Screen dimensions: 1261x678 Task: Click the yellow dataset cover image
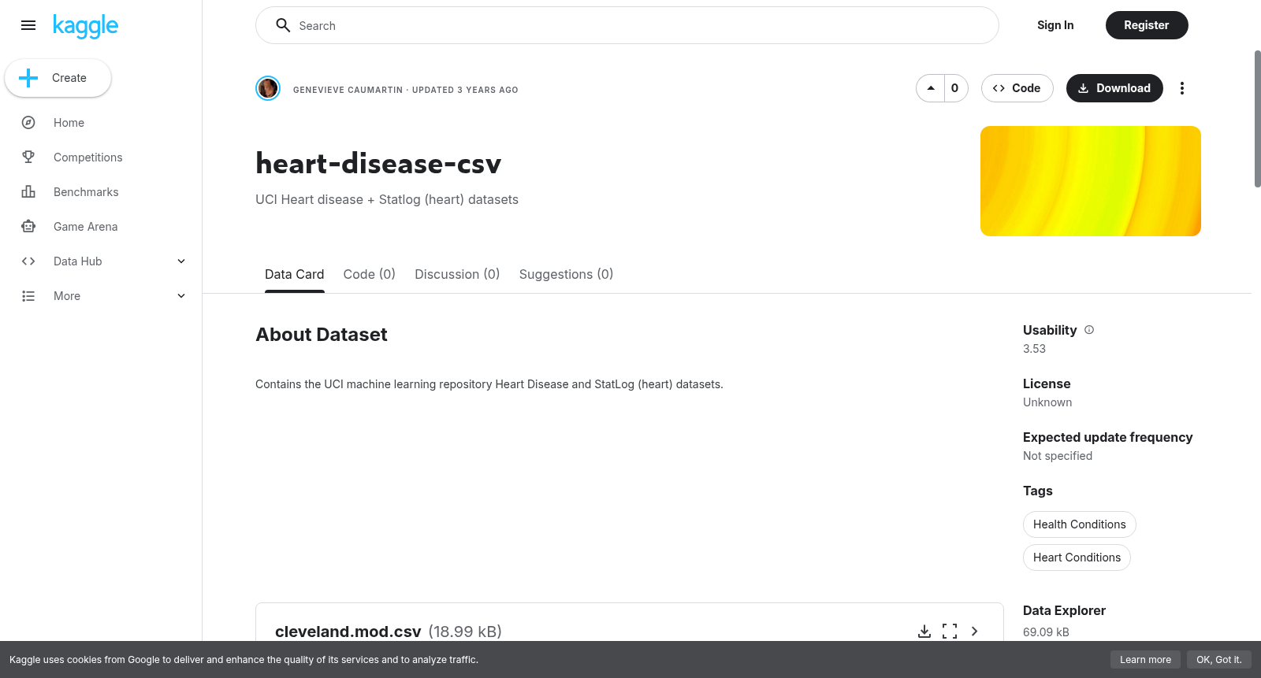coord(1091,181)
